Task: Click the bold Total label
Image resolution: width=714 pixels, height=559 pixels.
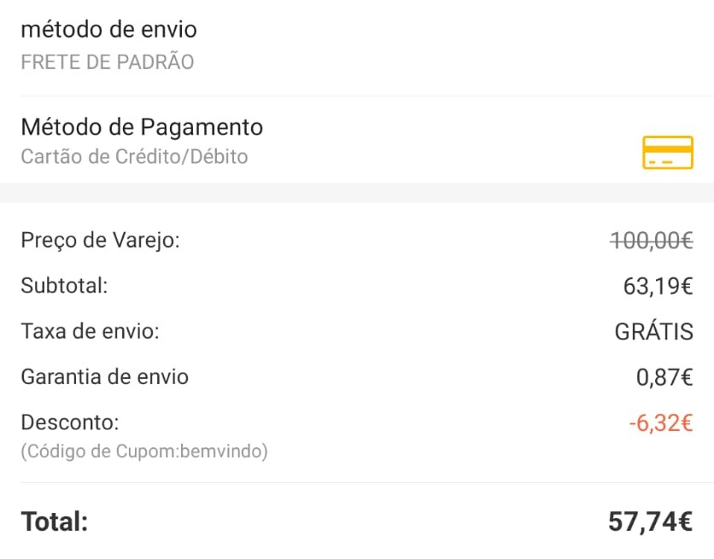Action: (54, 521)
